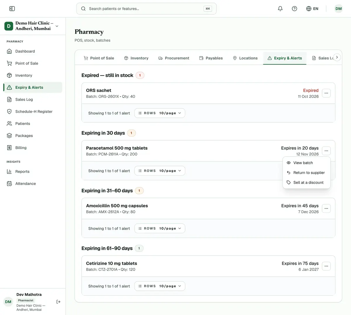Click the Cetirizine 10 mg tablets title
Screen dimensions: 351x315
pyautogui.click(x=111, y=263)
